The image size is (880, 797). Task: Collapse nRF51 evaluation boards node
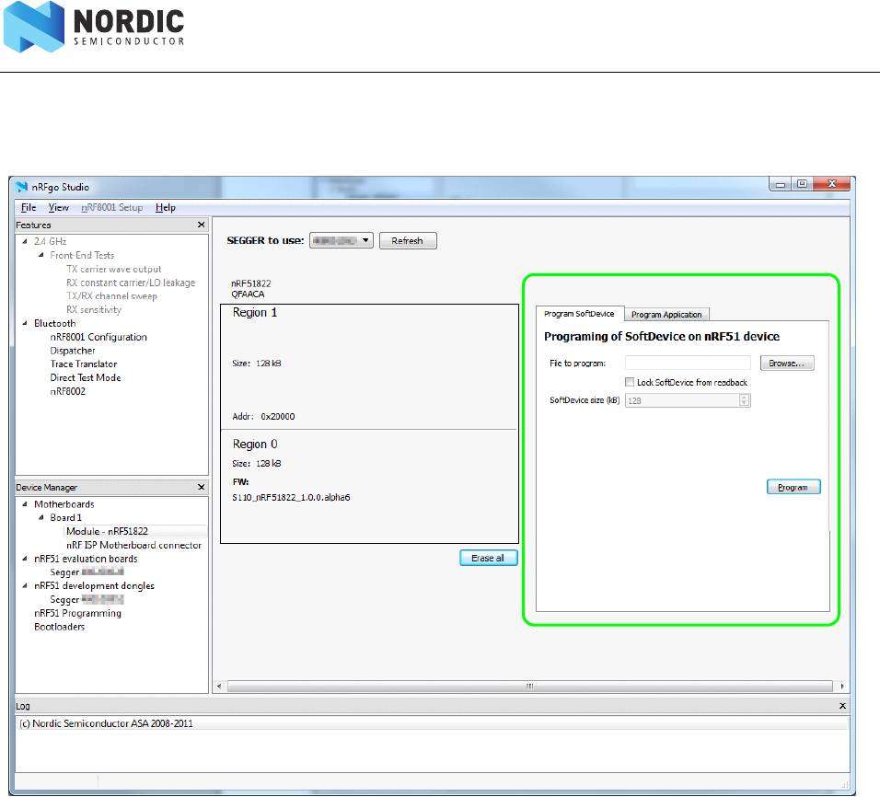[x=25, y=559]
